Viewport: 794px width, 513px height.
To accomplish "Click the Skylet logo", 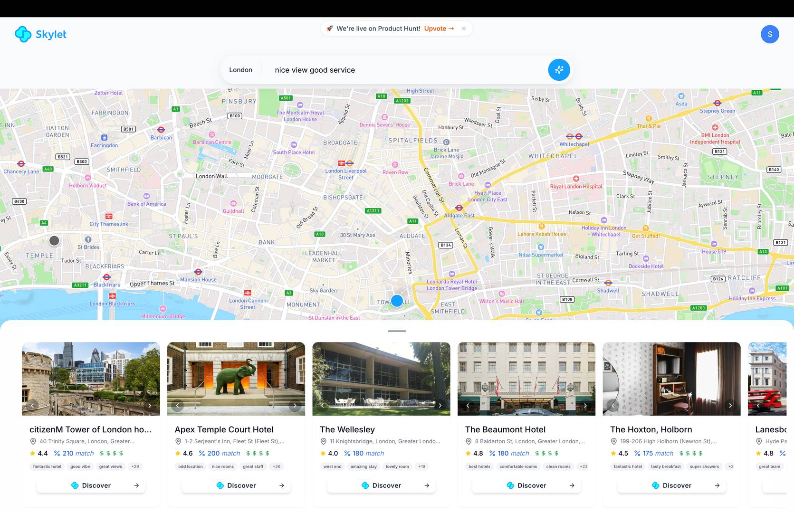I will click(40, 34).
